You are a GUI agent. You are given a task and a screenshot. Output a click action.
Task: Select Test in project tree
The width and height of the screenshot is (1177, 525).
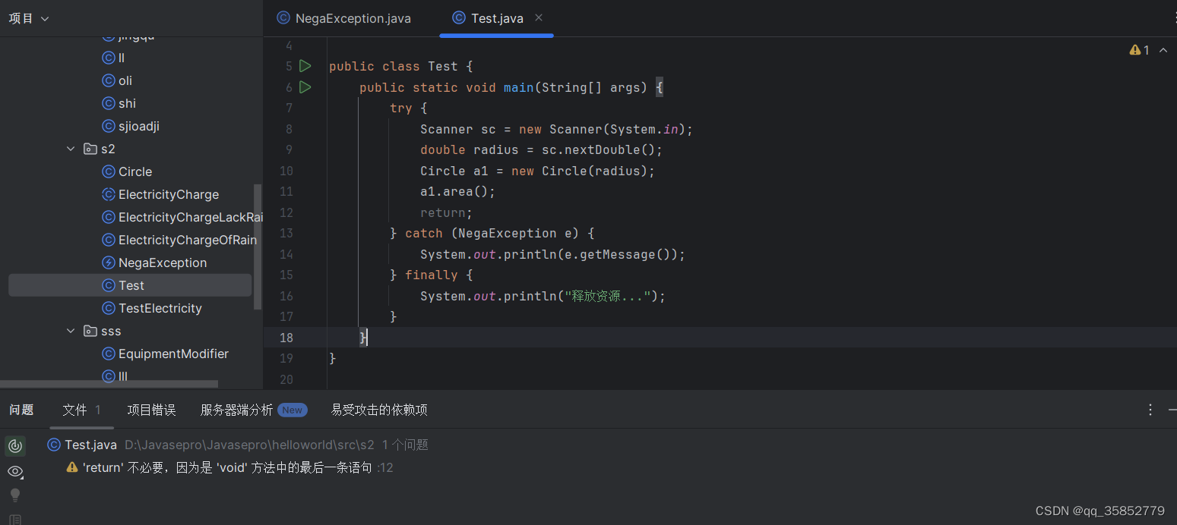tap(130, 285)
